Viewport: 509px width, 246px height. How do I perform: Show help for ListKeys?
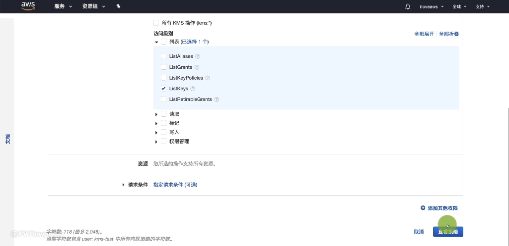pyautogui.click(x=193, y=89)
